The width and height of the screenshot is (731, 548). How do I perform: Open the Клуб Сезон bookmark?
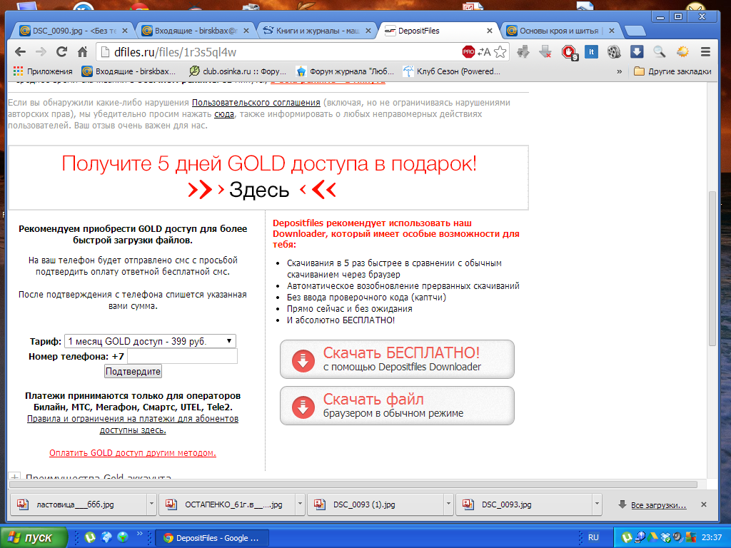pos(452,71)
